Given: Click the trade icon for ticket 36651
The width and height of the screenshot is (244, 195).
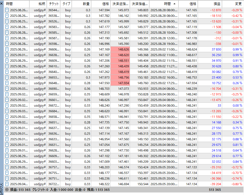Looking at the screenshot, I should [x=7, y=122].
